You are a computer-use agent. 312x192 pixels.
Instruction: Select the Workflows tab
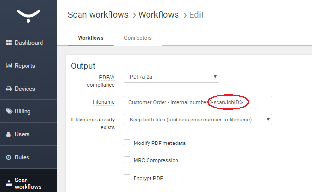[91, 38]
